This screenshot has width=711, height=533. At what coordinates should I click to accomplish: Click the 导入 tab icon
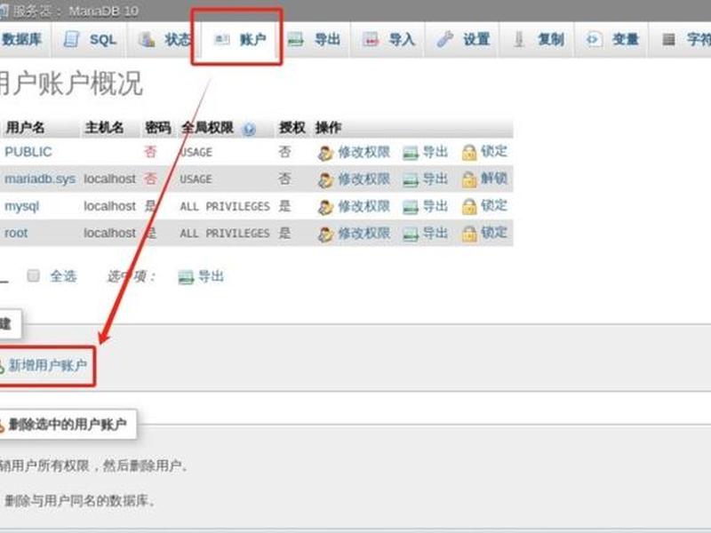click(x=371, y=40)
